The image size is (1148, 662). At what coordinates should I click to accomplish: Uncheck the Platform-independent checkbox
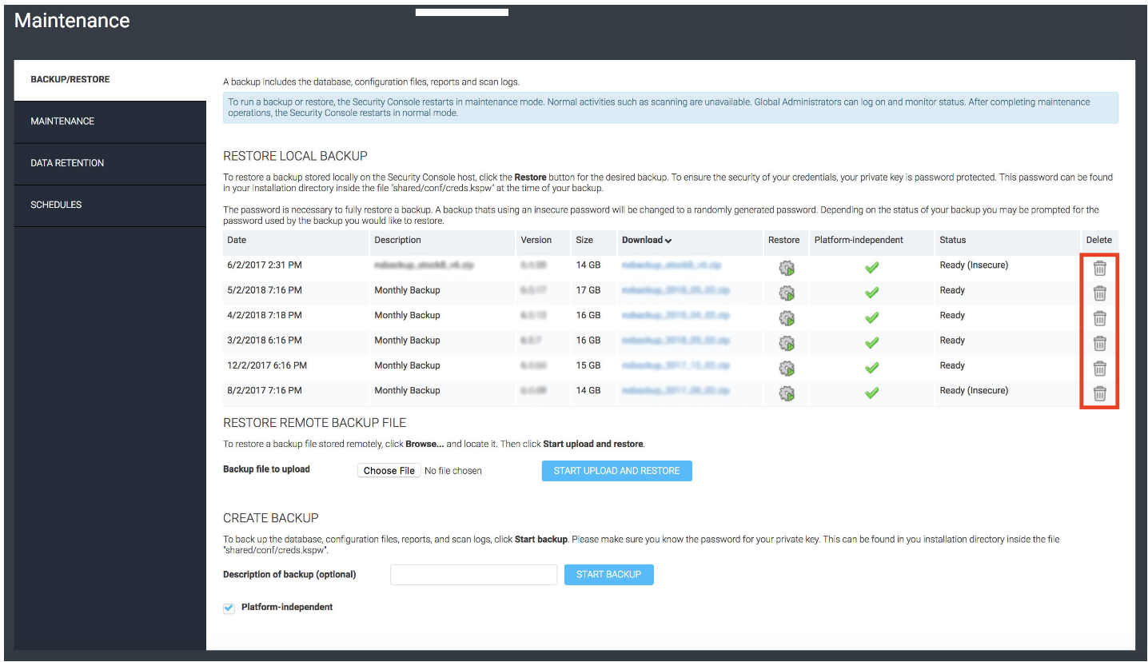pos(229,608)
